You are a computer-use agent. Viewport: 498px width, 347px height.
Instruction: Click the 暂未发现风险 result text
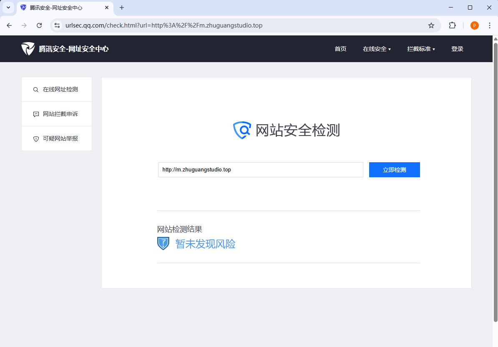click(205, 244)
